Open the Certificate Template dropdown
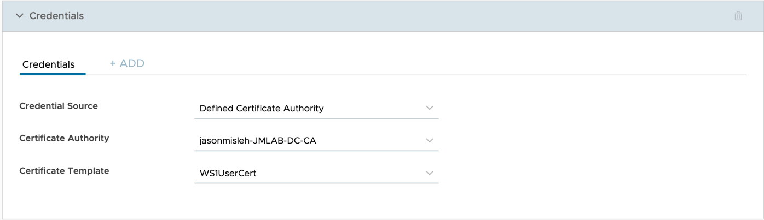This screenshot has height=220, width=764. [316, 173]
